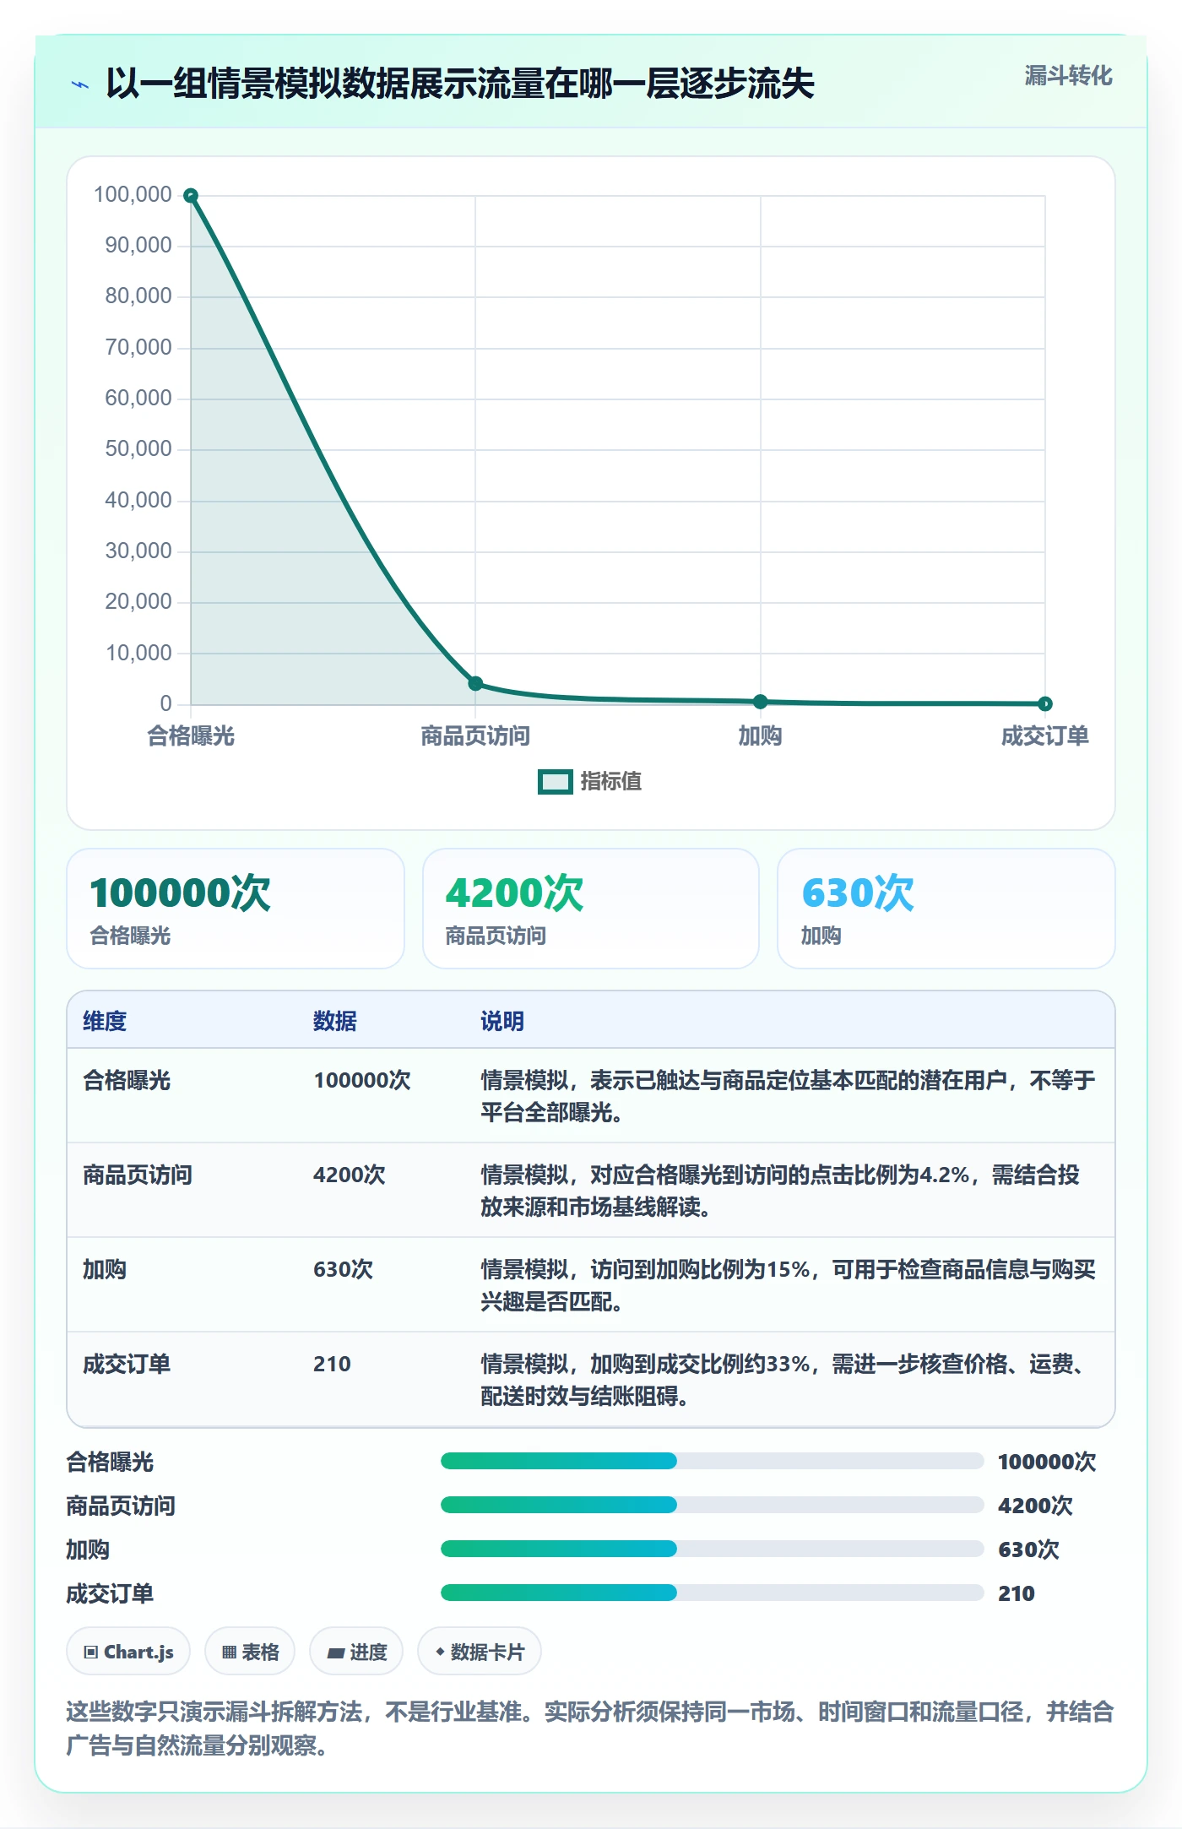1182x1829 pixels.
Task: Click the 商品页访问 data point on the chart
Action: 475,683
